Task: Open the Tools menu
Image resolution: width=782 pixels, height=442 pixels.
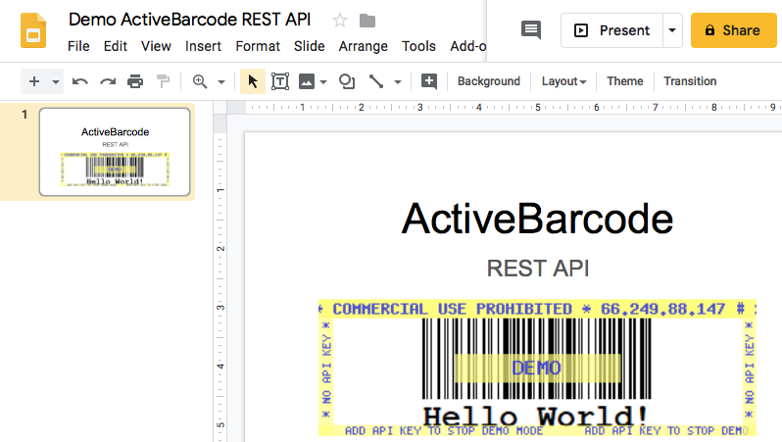Action: click(x=419, y=46)
